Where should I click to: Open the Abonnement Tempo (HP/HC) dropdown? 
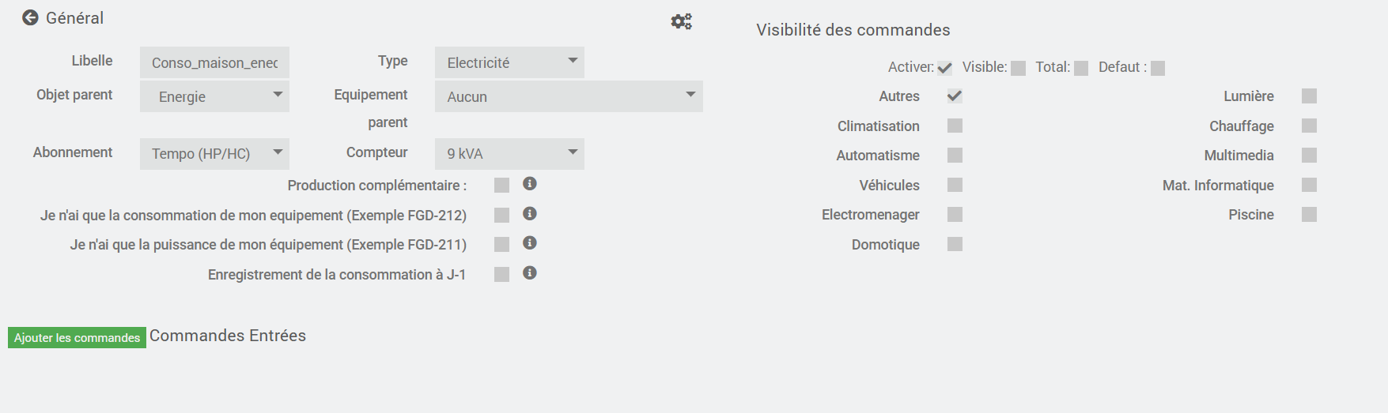coord(214,153)
